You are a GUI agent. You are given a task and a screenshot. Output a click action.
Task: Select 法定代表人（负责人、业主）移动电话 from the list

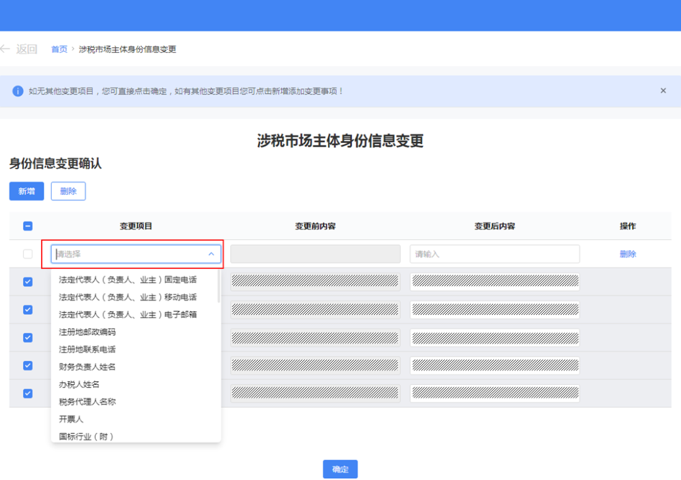click(127, 297)
